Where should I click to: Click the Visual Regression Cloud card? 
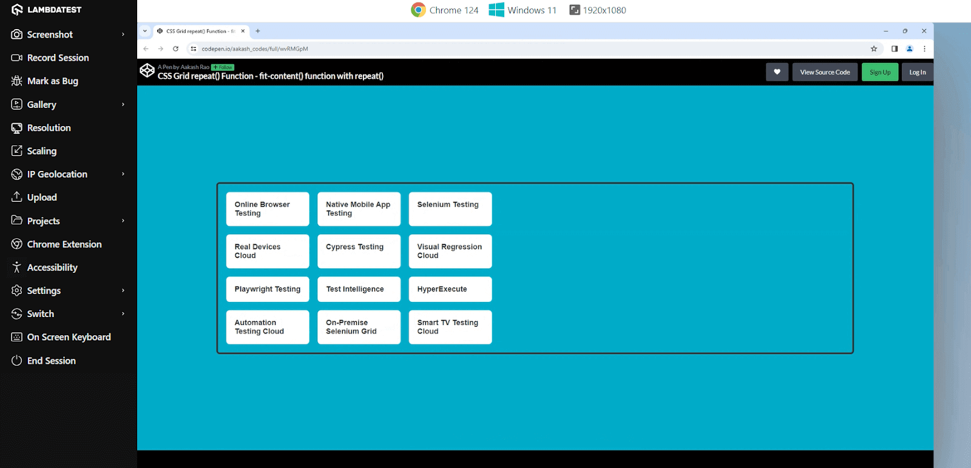tap(450, 252)
